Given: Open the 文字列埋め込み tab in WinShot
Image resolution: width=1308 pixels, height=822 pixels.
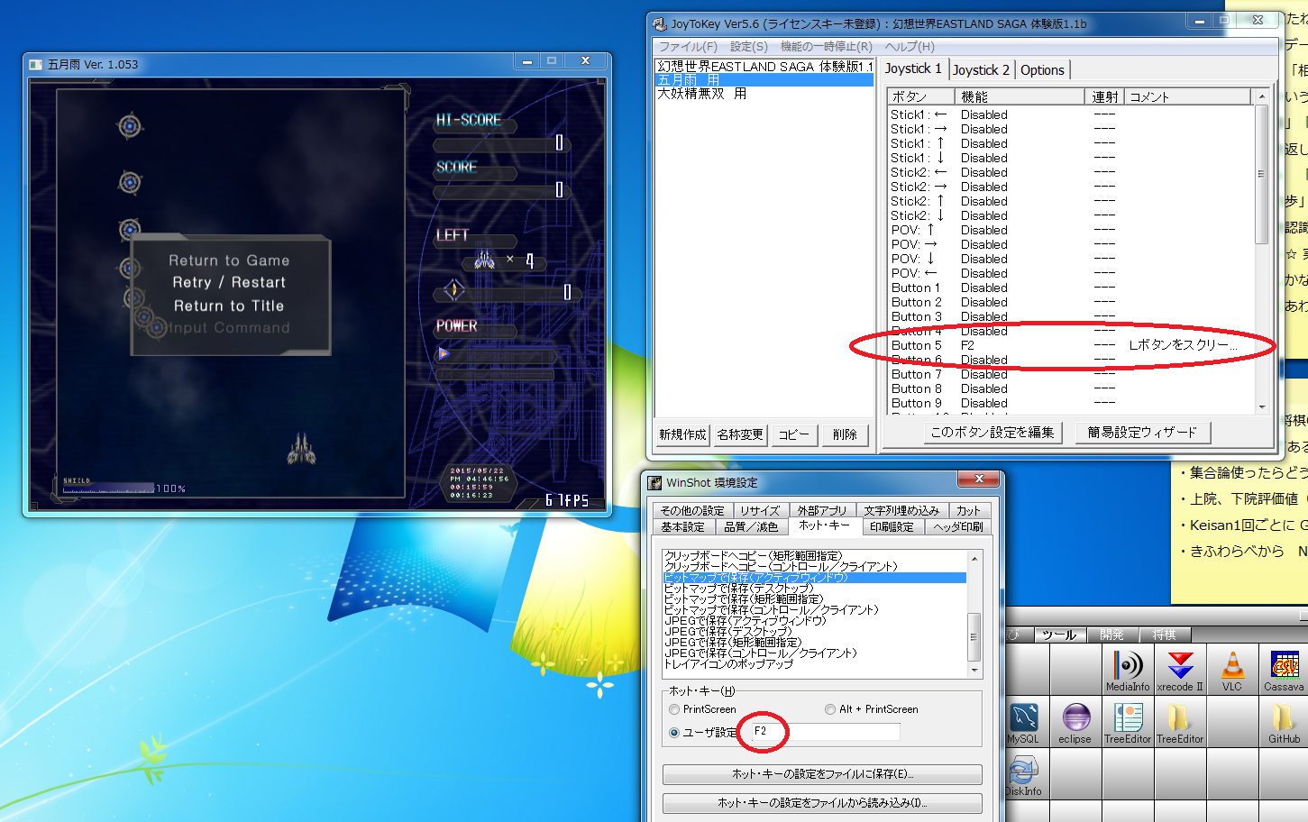Looking at the screenshot, I should pyautogui.click(x=901, y=510).
